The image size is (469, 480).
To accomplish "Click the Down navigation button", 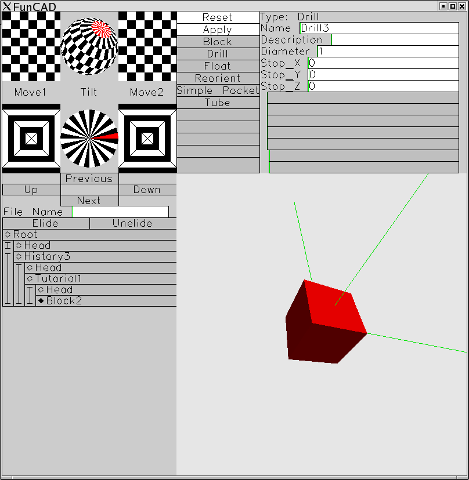I will coord(147,190).
